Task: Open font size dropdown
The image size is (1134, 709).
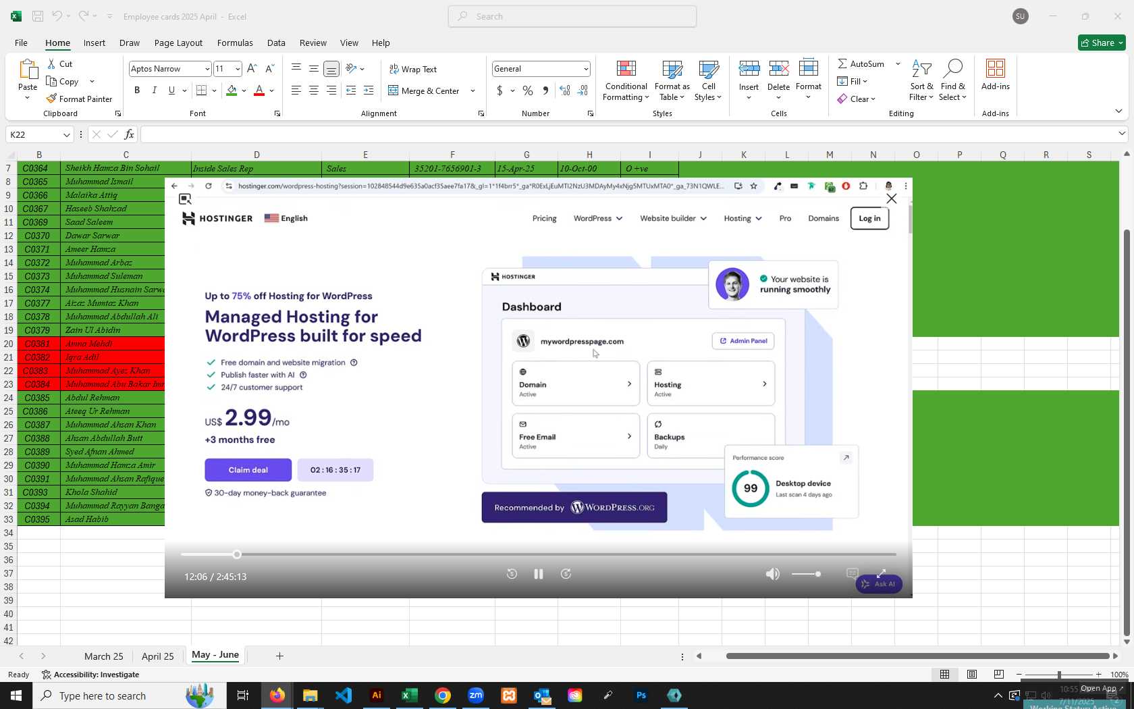Action: click(238, 69)
